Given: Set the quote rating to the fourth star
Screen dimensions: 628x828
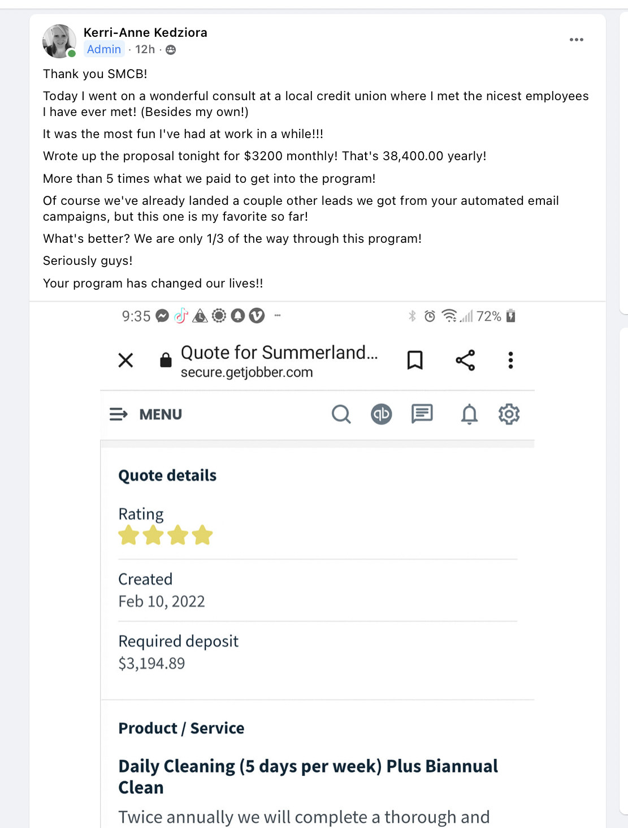Looking at the screenshot, I should tap(202, 535).
